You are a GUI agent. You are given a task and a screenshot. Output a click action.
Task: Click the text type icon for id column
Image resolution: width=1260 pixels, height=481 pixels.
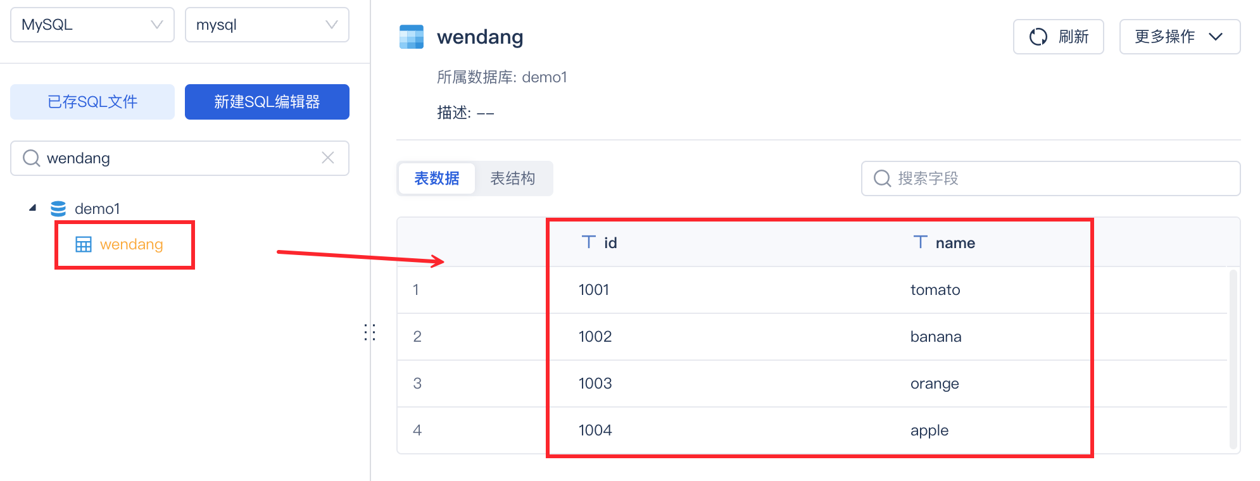click(x=589, y=242)
